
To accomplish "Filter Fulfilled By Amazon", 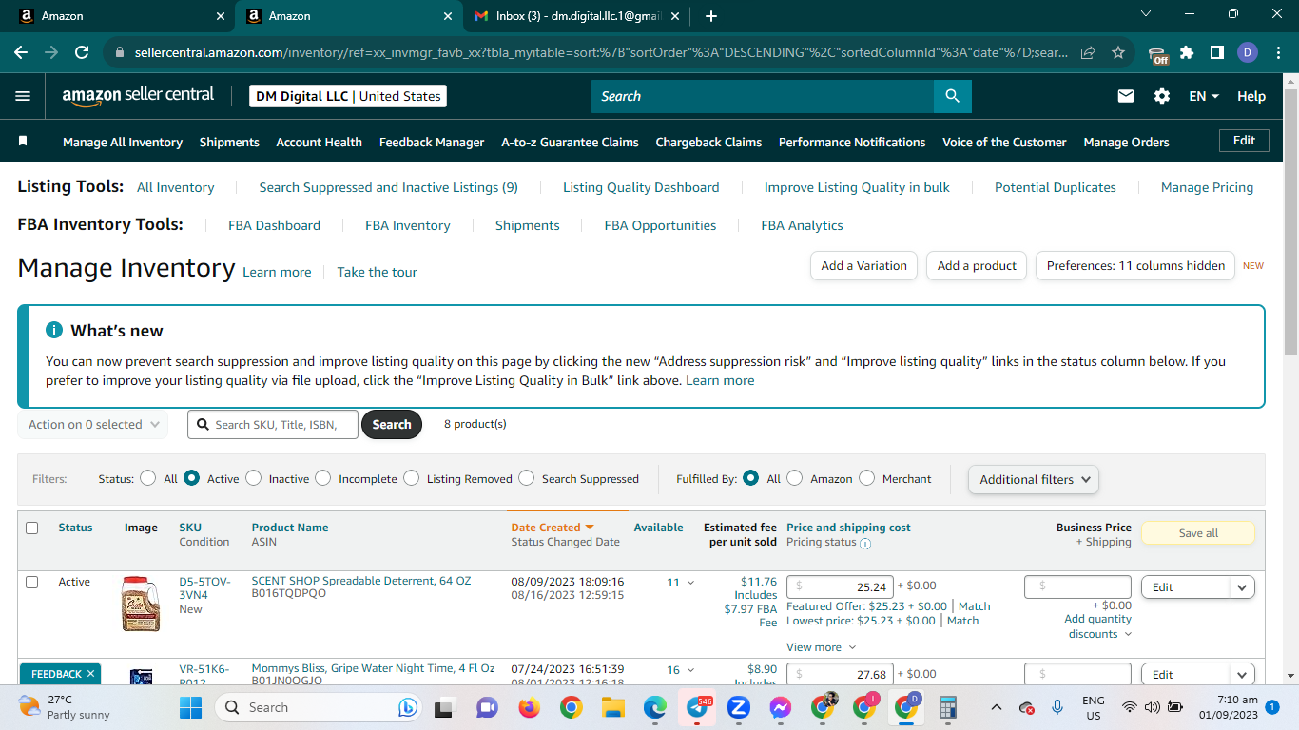I will [795, 478].
